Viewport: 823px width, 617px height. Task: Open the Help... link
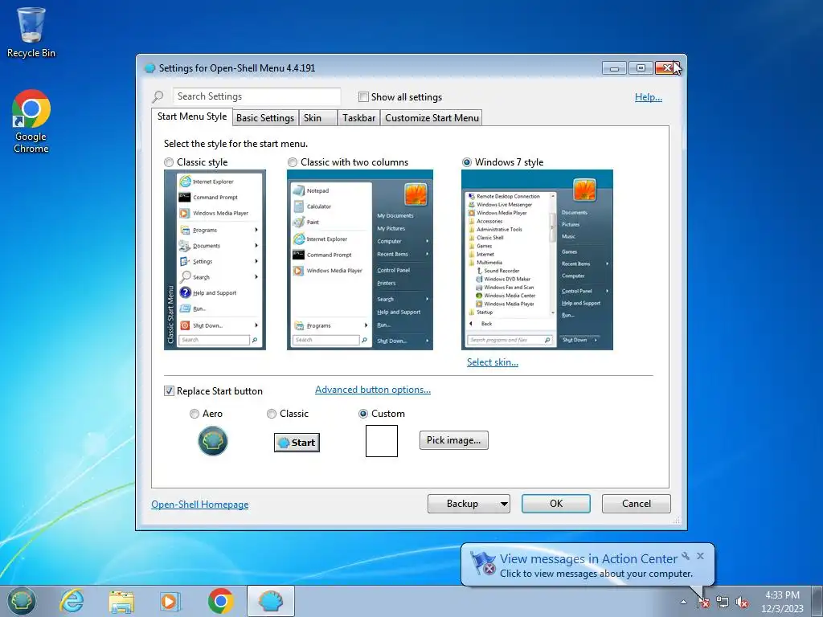(x=649, y=96)
